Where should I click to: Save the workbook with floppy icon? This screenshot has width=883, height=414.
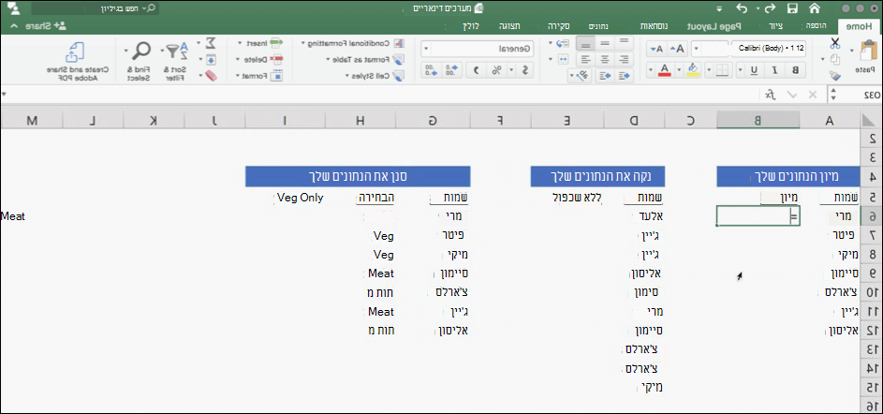[793, 8]
